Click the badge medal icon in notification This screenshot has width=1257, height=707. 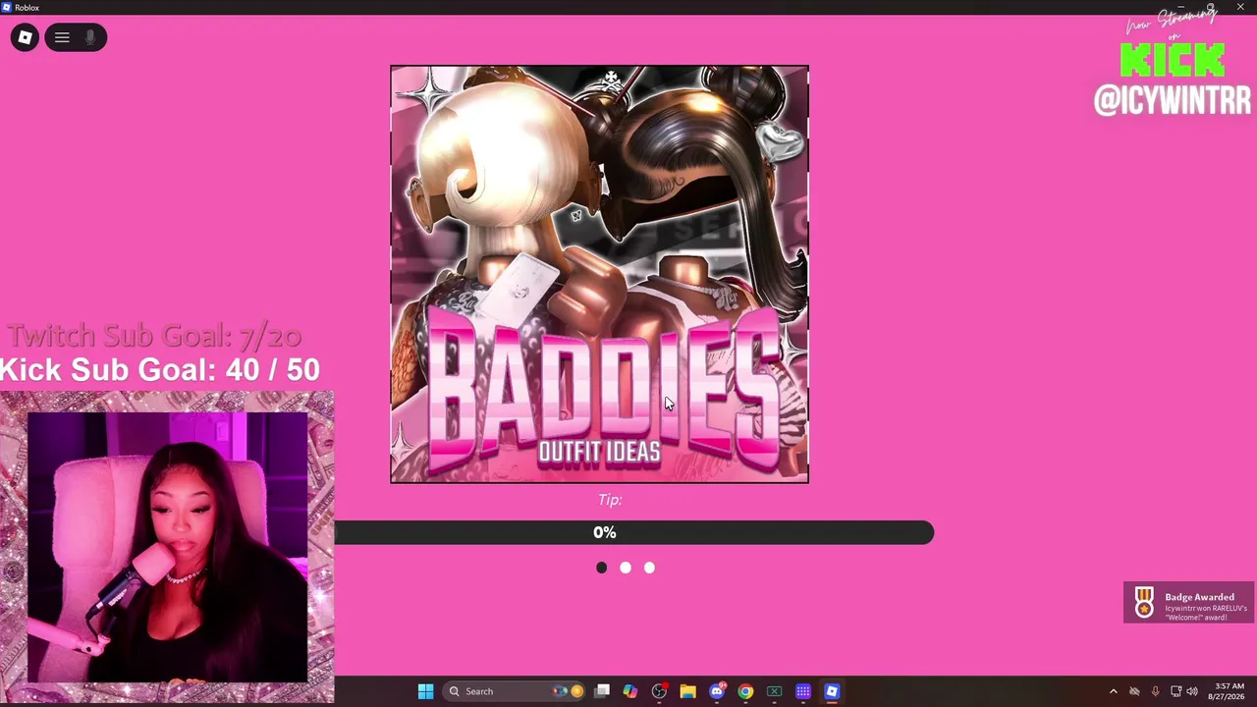point(1144,603)
